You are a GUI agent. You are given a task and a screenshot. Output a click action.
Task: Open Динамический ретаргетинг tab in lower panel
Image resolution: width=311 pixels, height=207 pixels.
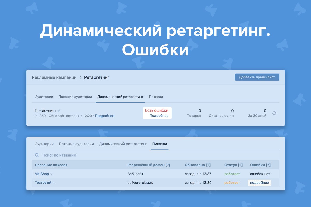pos(123,144)
